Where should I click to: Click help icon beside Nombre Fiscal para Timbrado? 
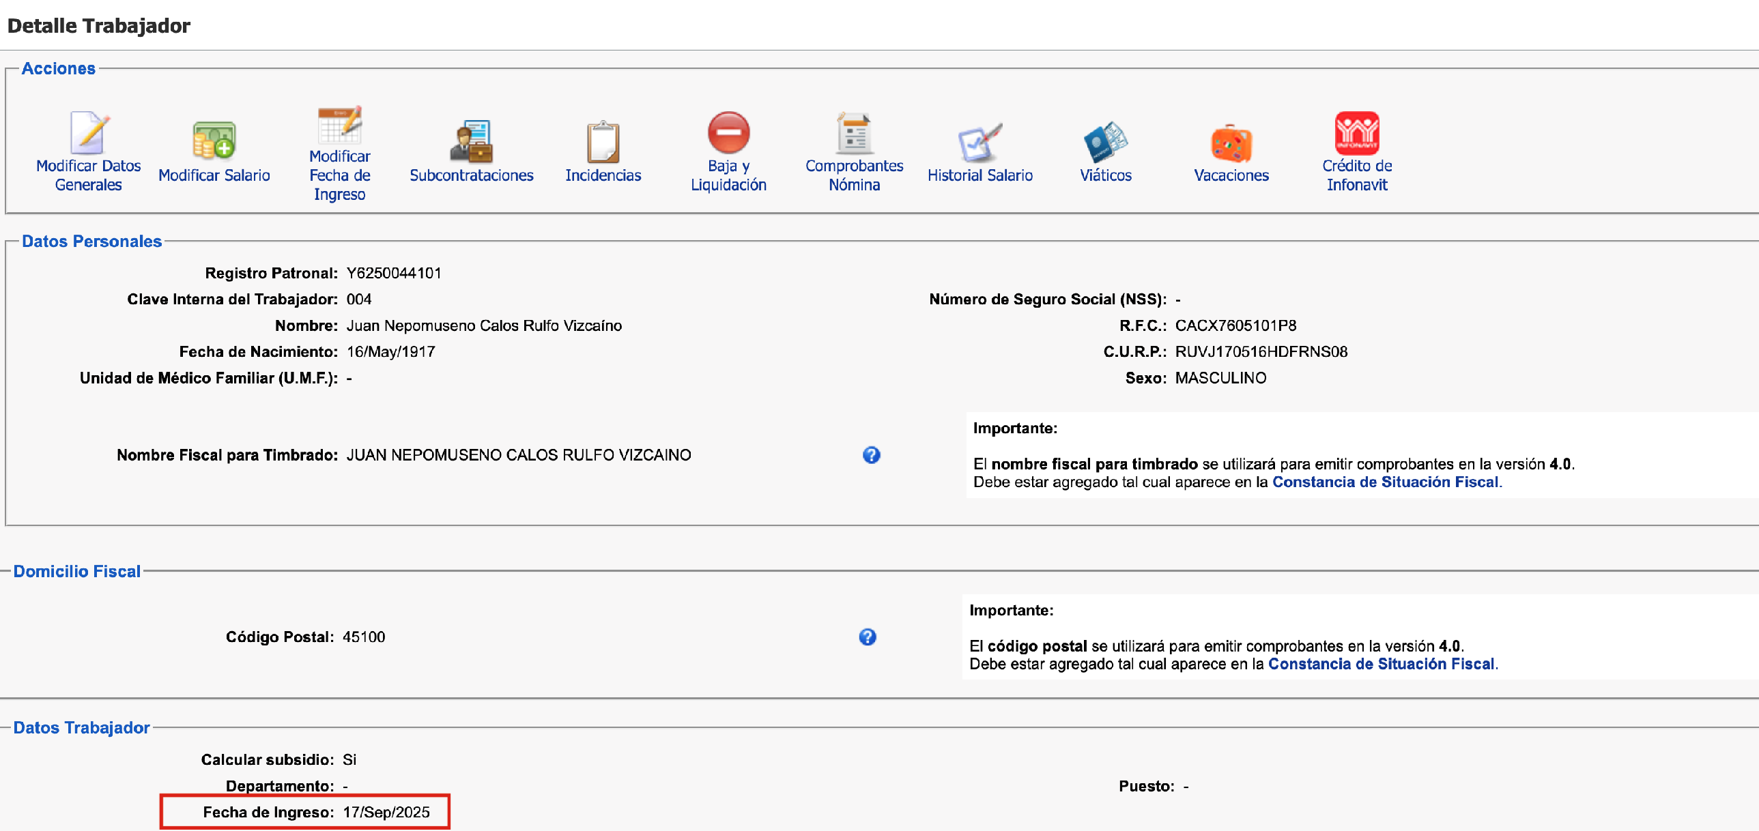coord(870,455)
